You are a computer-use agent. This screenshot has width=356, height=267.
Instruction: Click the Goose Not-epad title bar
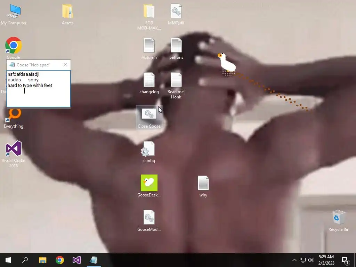34,65
